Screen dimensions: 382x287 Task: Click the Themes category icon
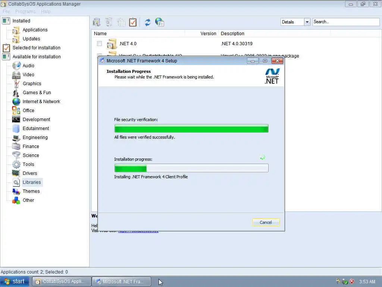pyautogui.click(x=16, y=191)
